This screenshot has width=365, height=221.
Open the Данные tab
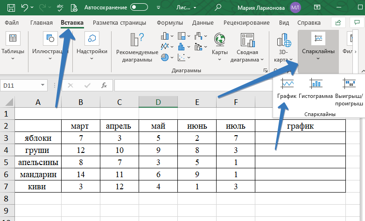click(x=203, y=22)
